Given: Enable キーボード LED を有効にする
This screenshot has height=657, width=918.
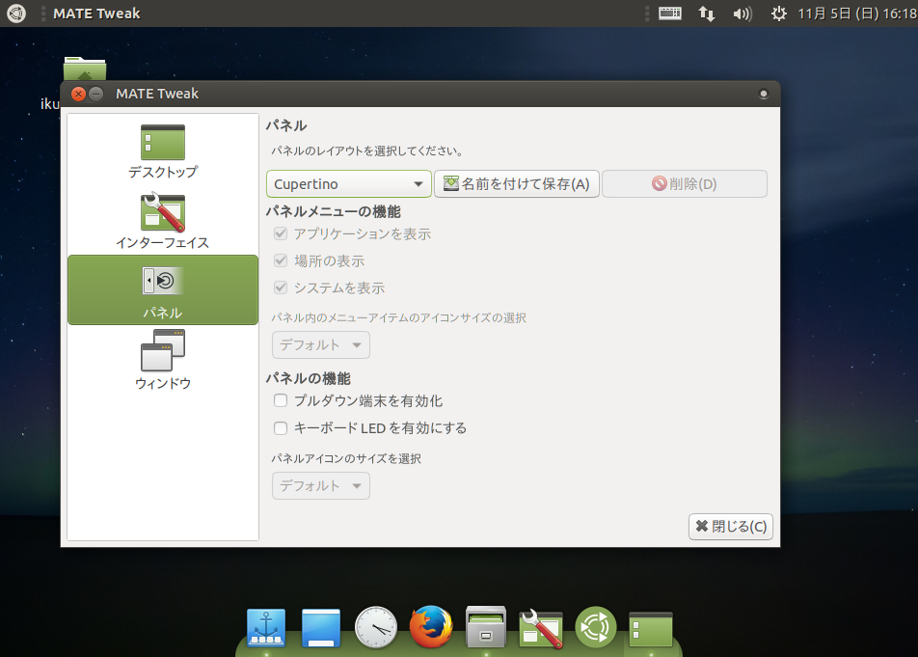Looking at the screenshot, I should pos(281,428).
